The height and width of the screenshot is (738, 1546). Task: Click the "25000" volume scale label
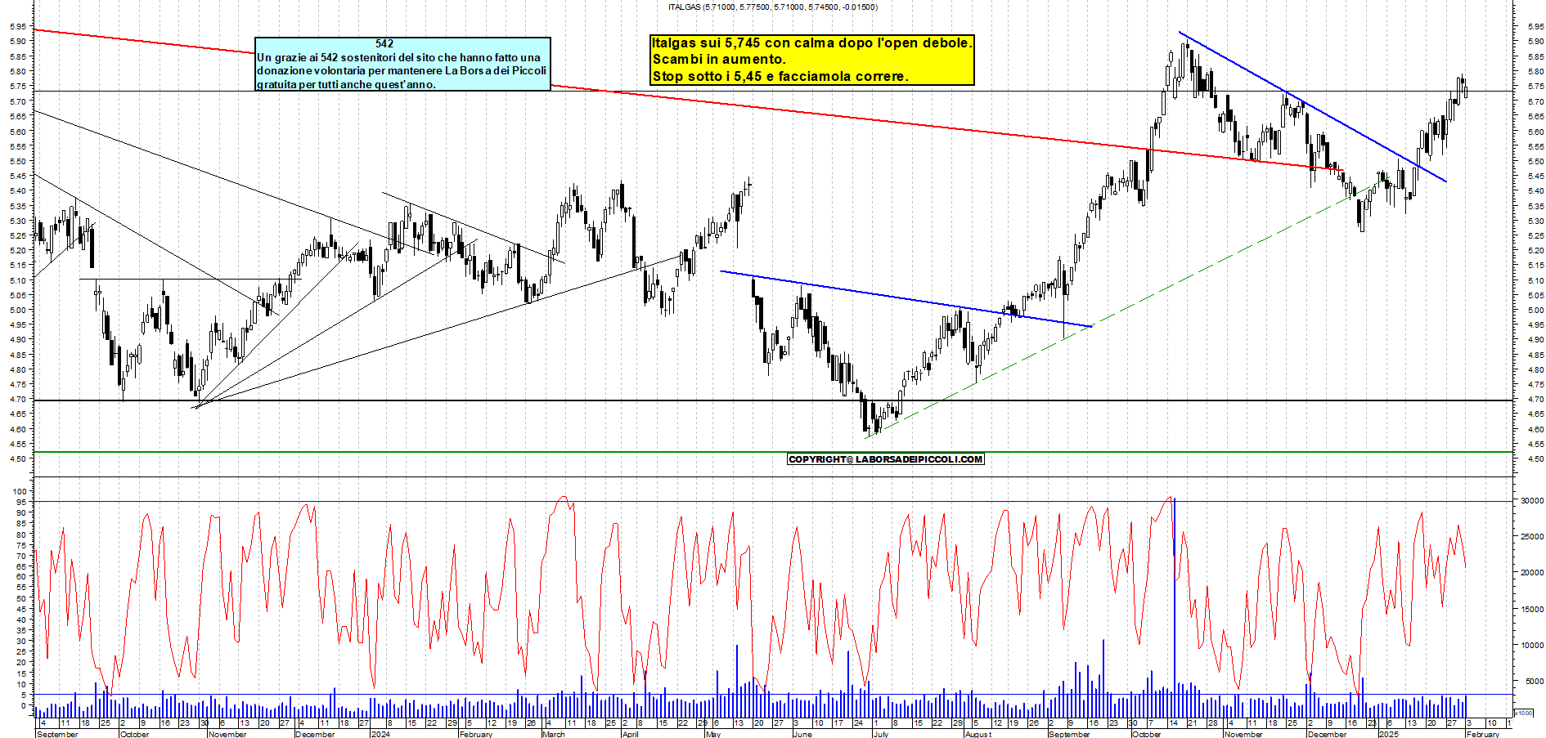[1532, 537]
